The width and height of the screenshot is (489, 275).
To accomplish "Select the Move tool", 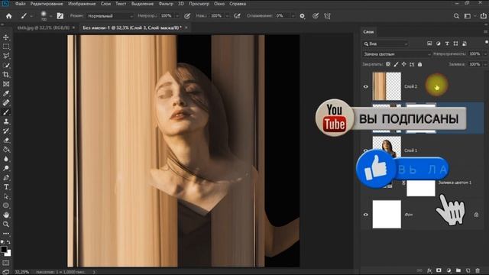I will tap(6, 37).
